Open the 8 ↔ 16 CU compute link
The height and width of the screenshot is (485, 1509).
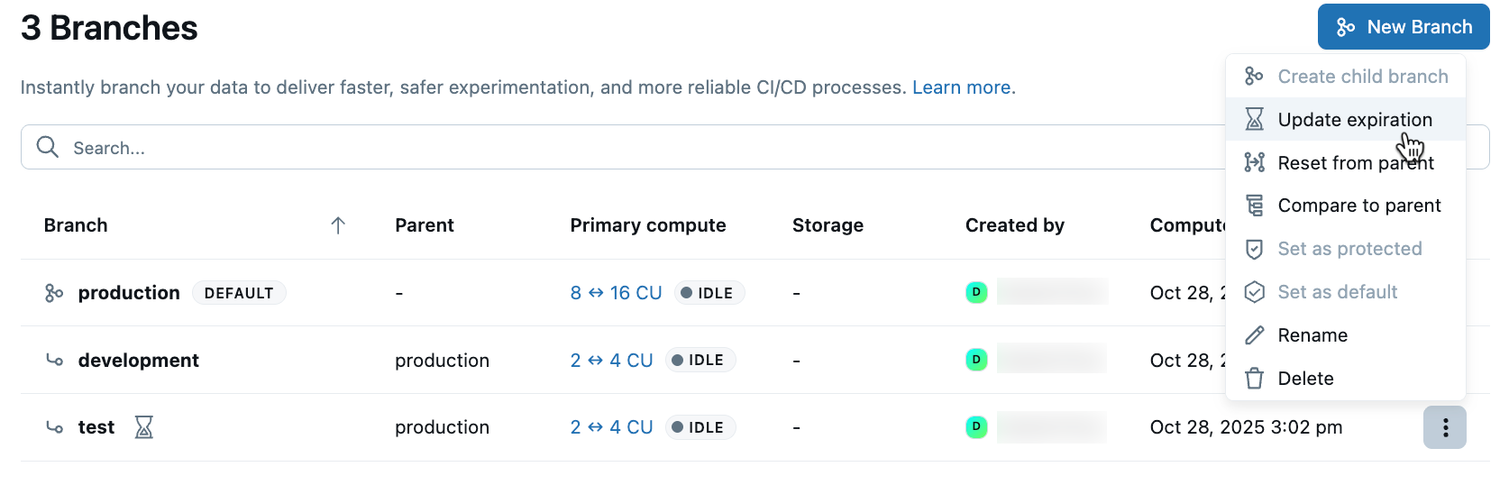[x=616, y=293]
